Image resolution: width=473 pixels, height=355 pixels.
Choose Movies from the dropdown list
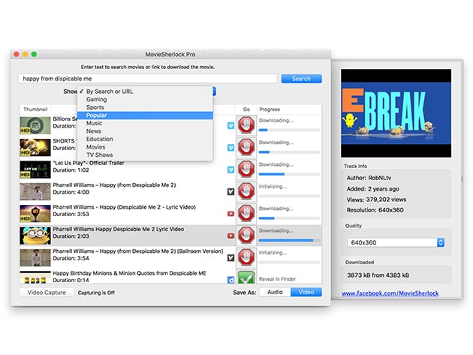pyautogui.click(x=145, y=147)
